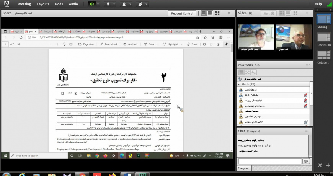Image resolution: width=333 pixels, height=176 pixels.
Task: Click the print icon in PDF toolbar
Action: click(204, 44)
